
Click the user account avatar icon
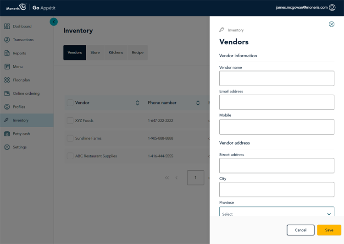(x=332, y=7)
